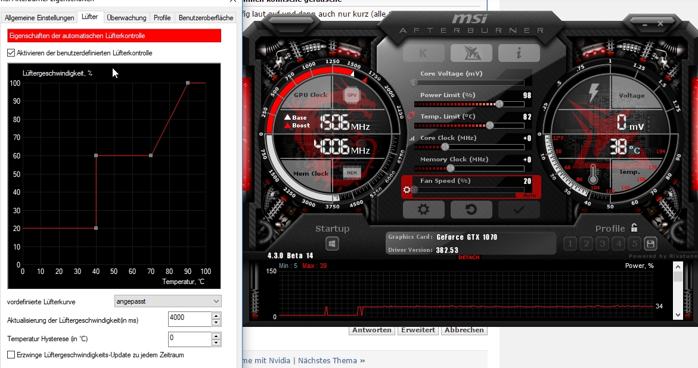Select the fan curve point at 70°C, 60%
The width and height of the screenshot is (698, 368).
tap(151, 155)
